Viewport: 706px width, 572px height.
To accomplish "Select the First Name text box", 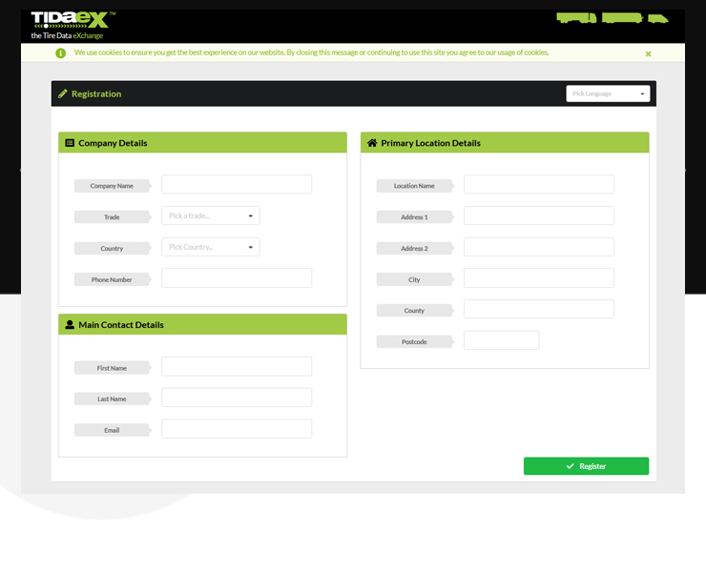I will tap(237, 367).
